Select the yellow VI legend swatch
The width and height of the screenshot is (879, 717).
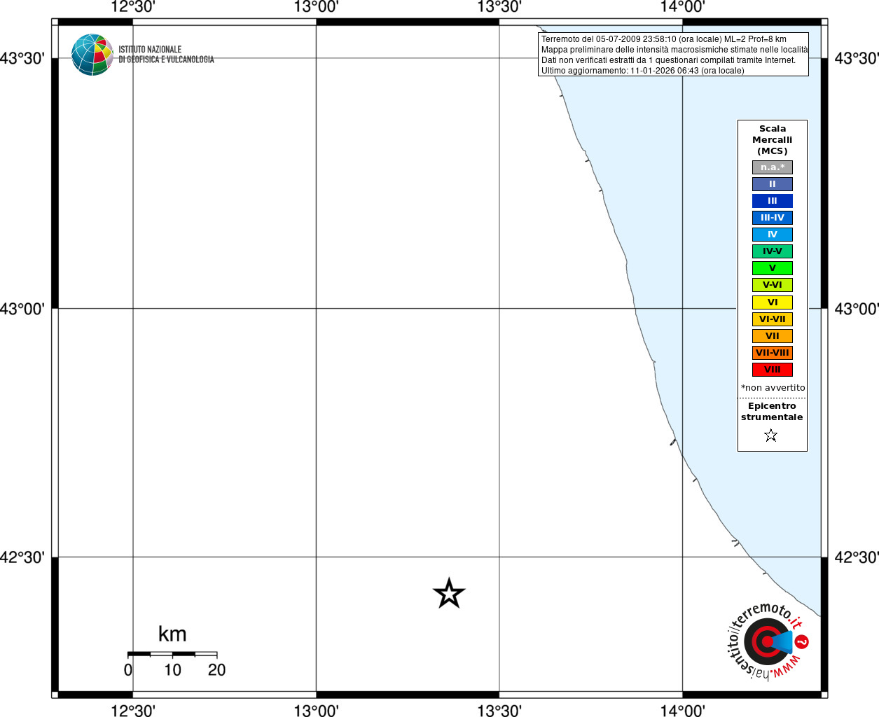point(773,302)
